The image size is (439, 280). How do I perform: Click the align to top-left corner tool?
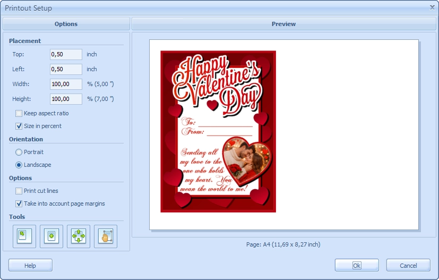click(24, 236)
